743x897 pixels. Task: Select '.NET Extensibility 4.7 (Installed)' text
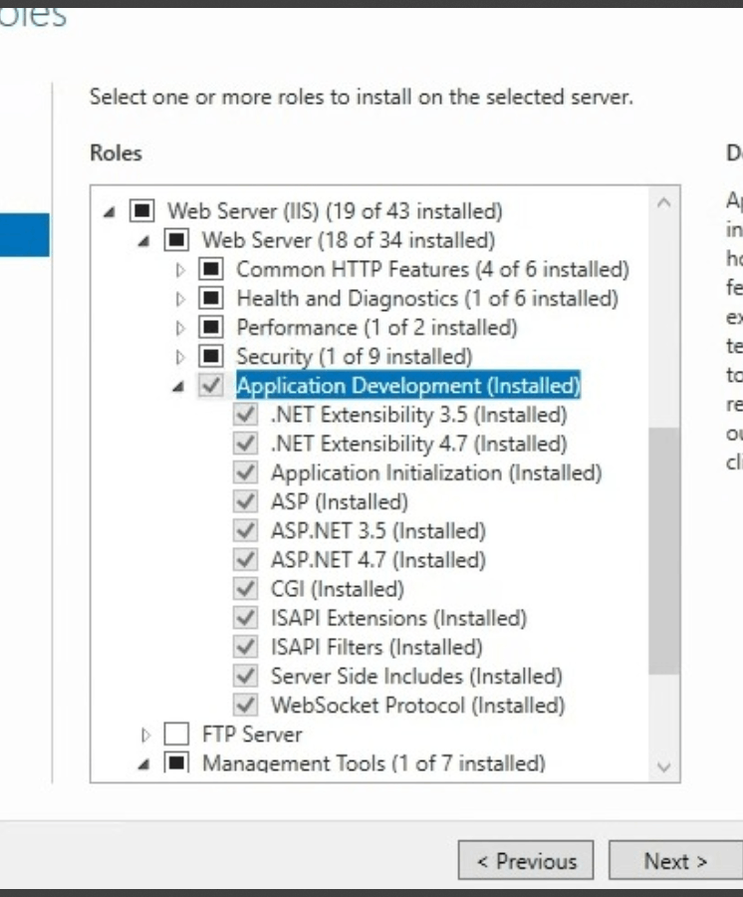(419, 444)
